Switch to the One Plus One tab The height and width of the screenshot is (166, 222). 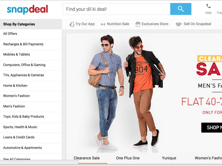point(128,158)
